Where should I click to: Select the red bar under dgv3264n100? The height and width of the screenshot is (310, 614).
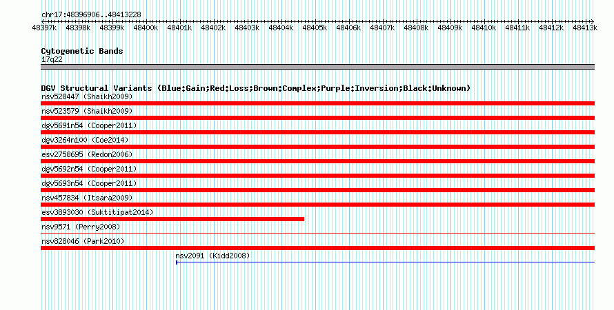317,147
